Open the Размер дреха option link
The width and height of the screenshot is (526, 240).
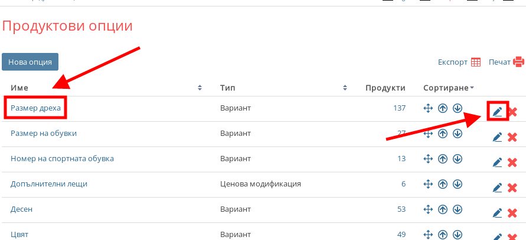pos(35,108)
